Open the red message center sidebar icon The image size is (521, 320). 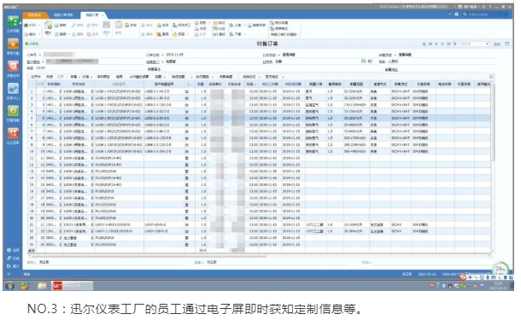tap(13, 66)
